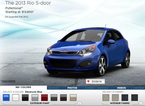Select the first beige interior fabric swatch

click(x=106, y=98)
